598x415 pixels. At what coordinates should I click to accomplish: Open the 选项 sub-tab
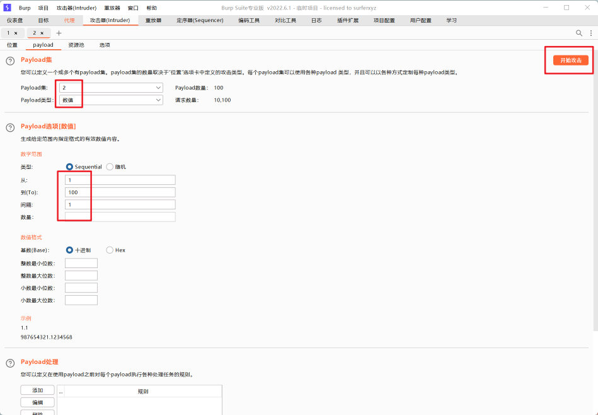point(105,45)
